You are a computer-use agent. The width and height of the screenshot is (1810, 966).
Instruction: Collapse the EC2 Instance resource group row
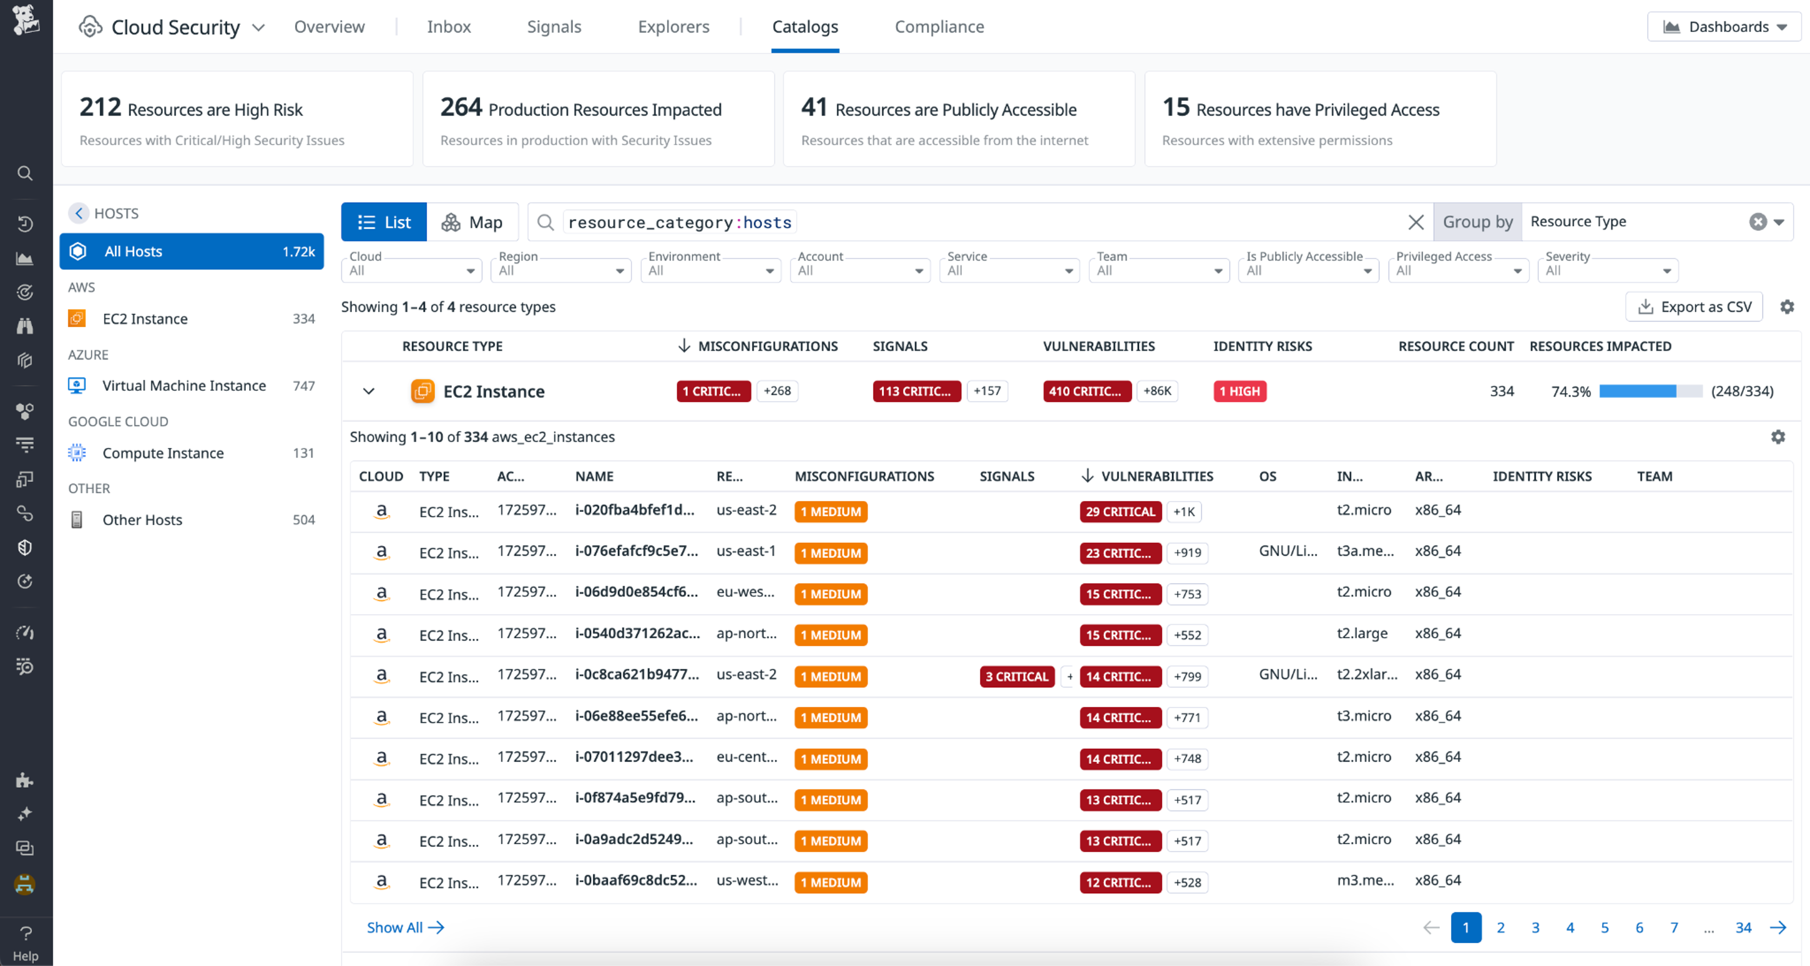[x=368, y=391]
